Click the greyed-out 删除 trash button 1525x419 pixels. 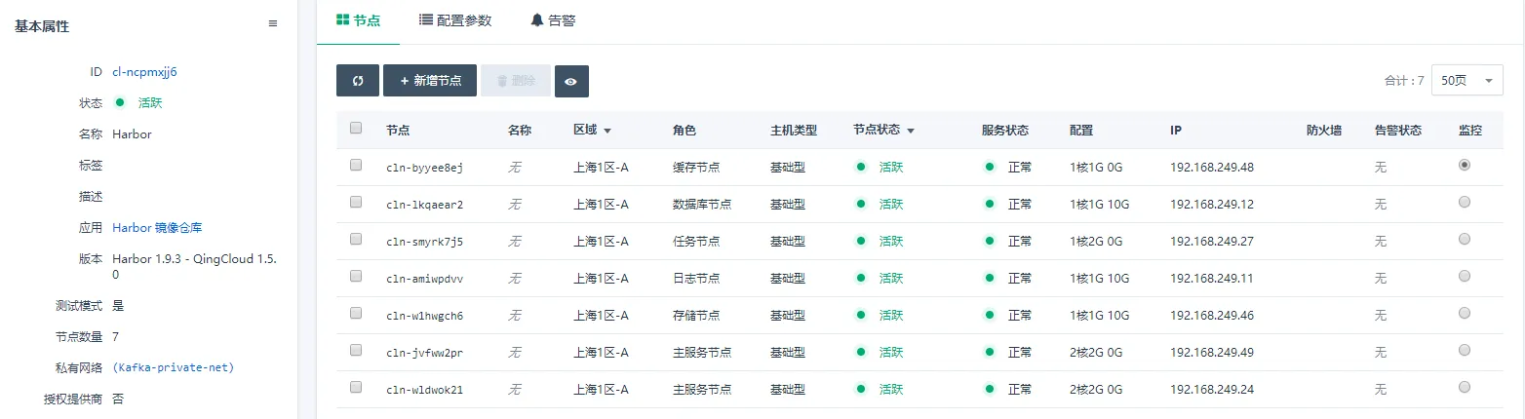[x=516, y=81]
